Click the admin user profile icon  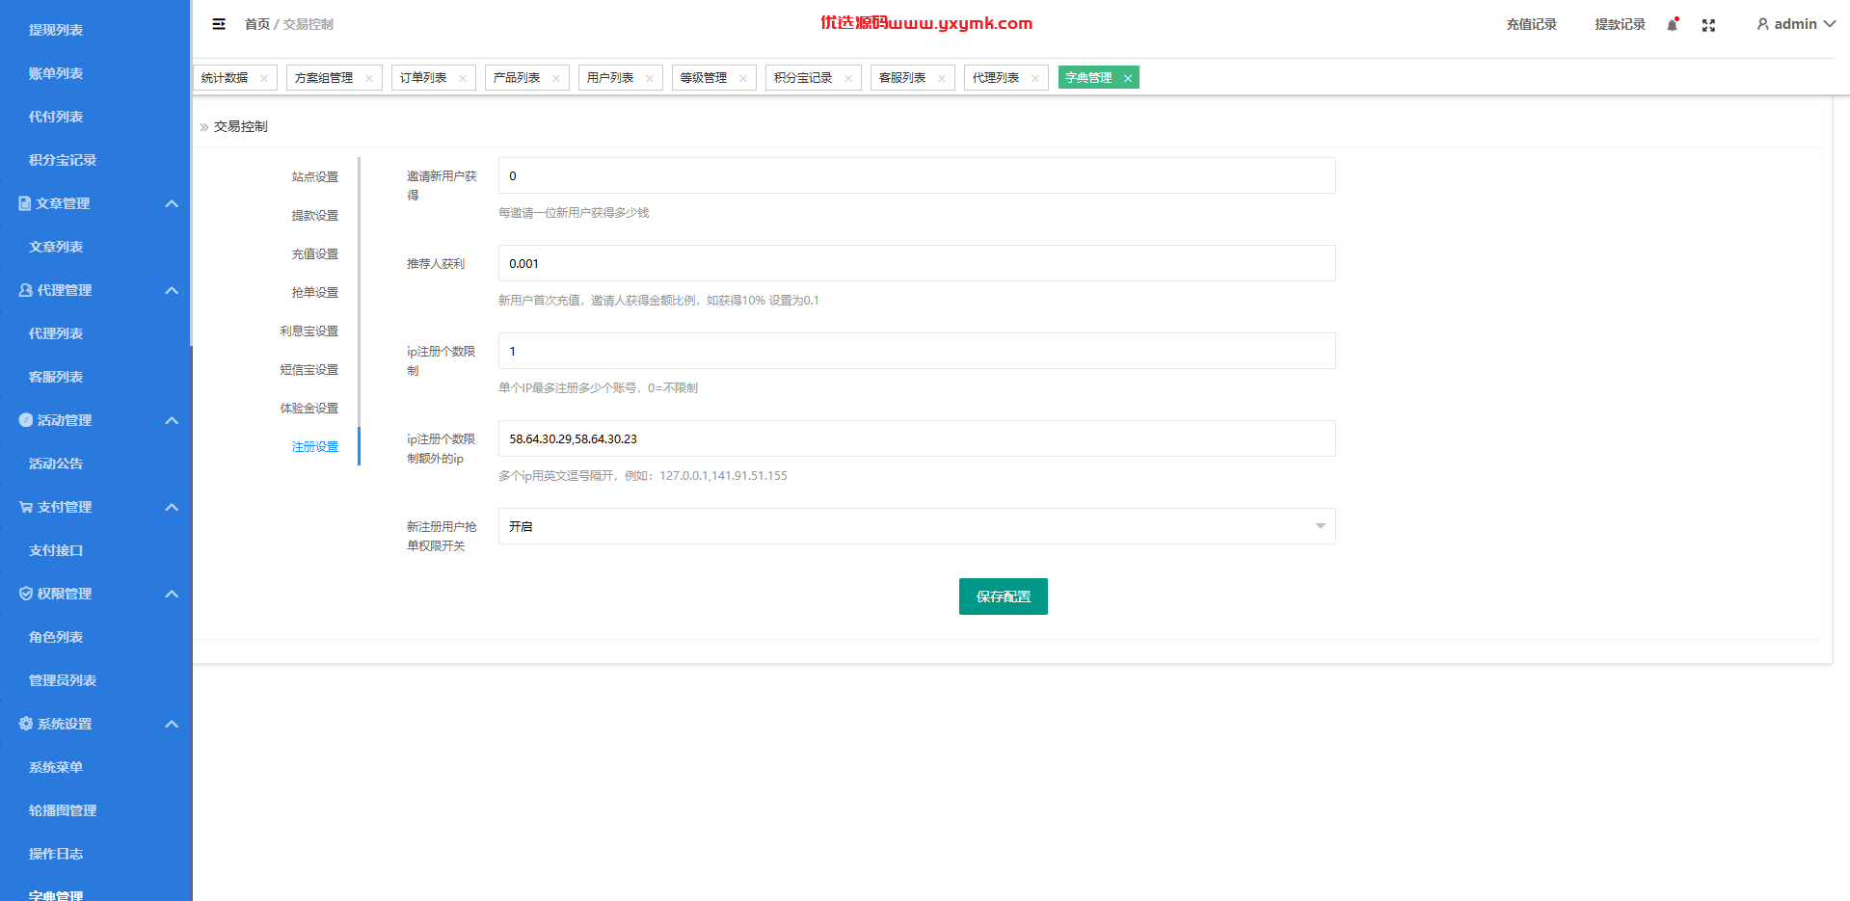point(1762,24)
